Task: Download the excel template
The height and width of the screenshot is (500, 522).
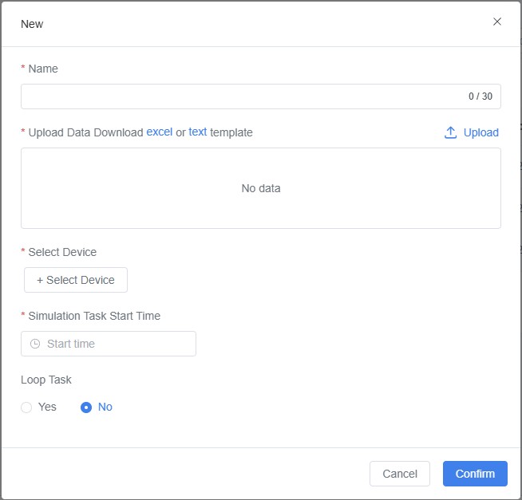Action: [x=159, y=132]
